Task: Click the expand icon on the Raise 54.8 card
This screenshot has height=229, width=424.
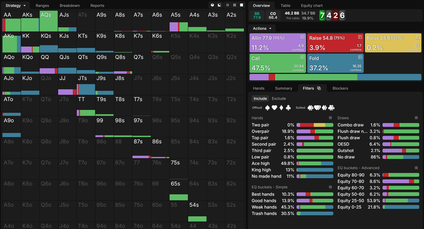Action: (360, 37)
